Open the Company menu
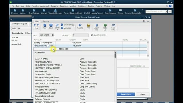183x103 pixels. click(x=54, y=6)
